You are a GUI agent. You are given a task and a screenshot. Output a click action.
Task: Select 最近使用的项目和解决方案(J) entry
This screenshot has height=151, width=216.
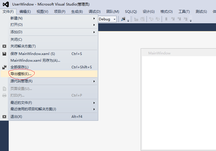(49, 109)
